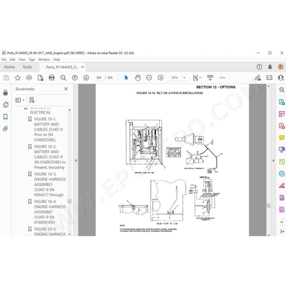
Task: Open more tools ellipsis
Action: click(x=222, y=78)
